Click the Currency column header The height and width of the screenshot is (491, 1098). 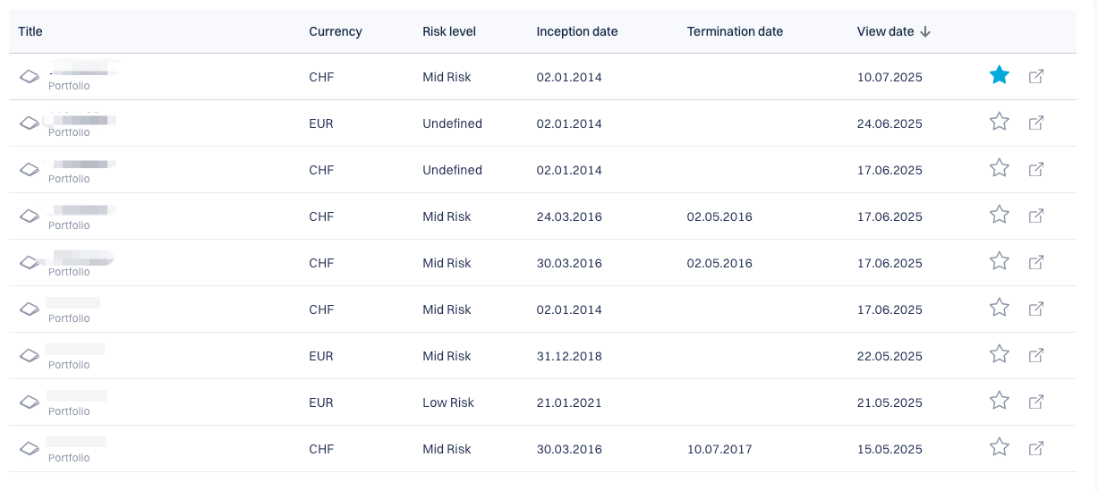[336, 31]
